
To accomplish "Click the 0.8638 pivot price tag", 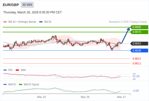I will click(x=139, y=50).
